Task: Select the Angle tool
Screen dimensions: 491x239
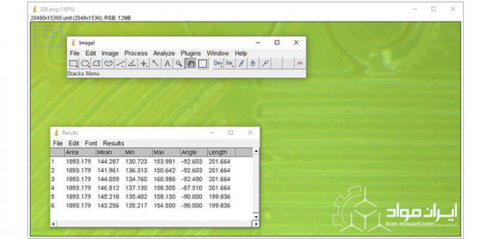Action: pyautogui.click(x=132, y=64)
